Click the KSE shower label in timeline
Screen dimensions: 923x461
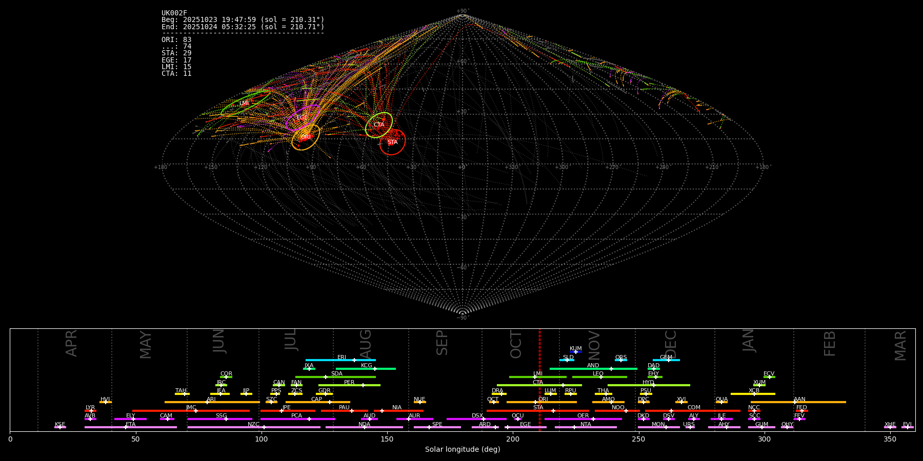coord(60,425)
